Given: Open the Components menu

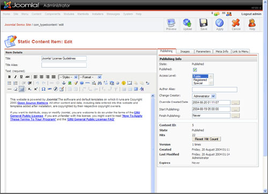Looking at the screenshot, I should tap(53, 14).
